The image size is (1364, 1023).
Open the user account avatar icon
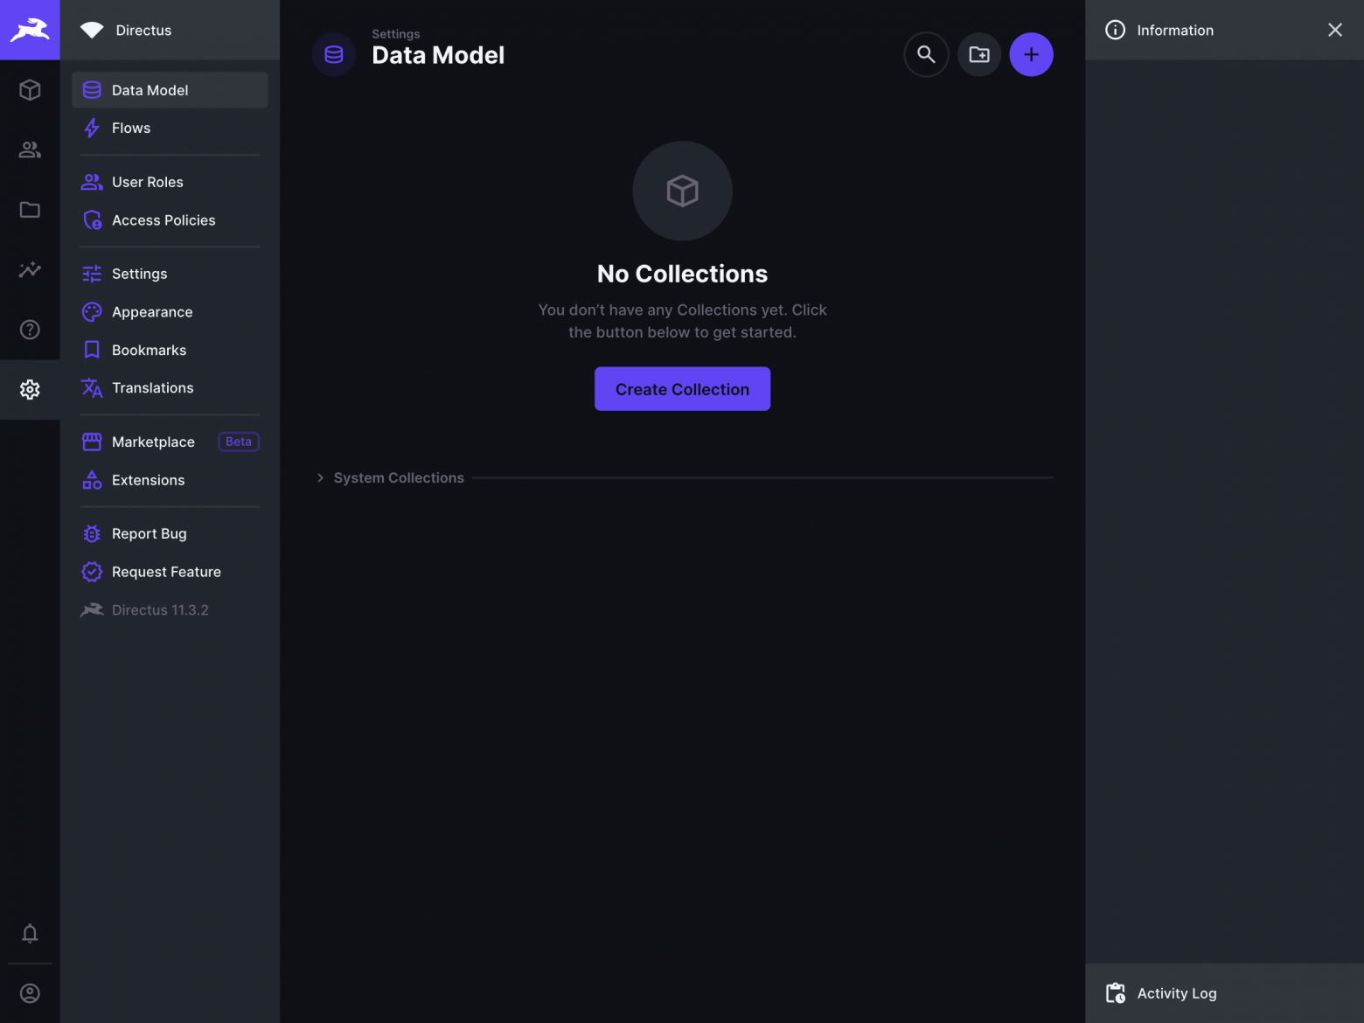[x=30, y=993]
